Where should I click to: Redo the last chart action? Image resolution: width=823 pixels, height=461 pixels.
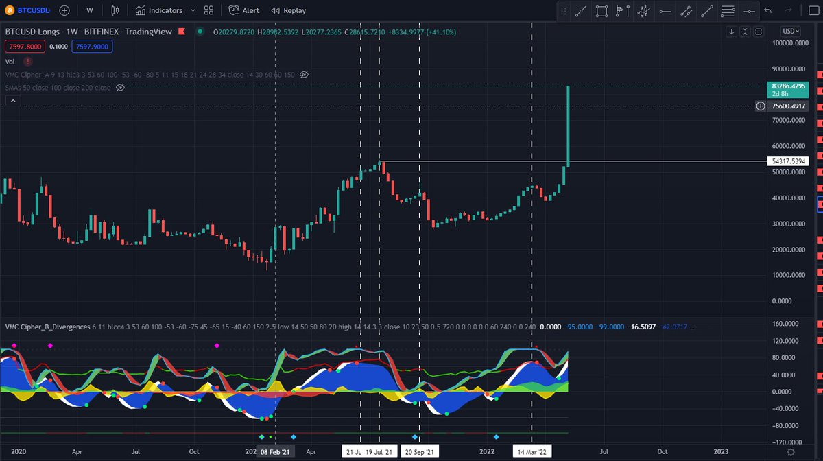(788, 11)
